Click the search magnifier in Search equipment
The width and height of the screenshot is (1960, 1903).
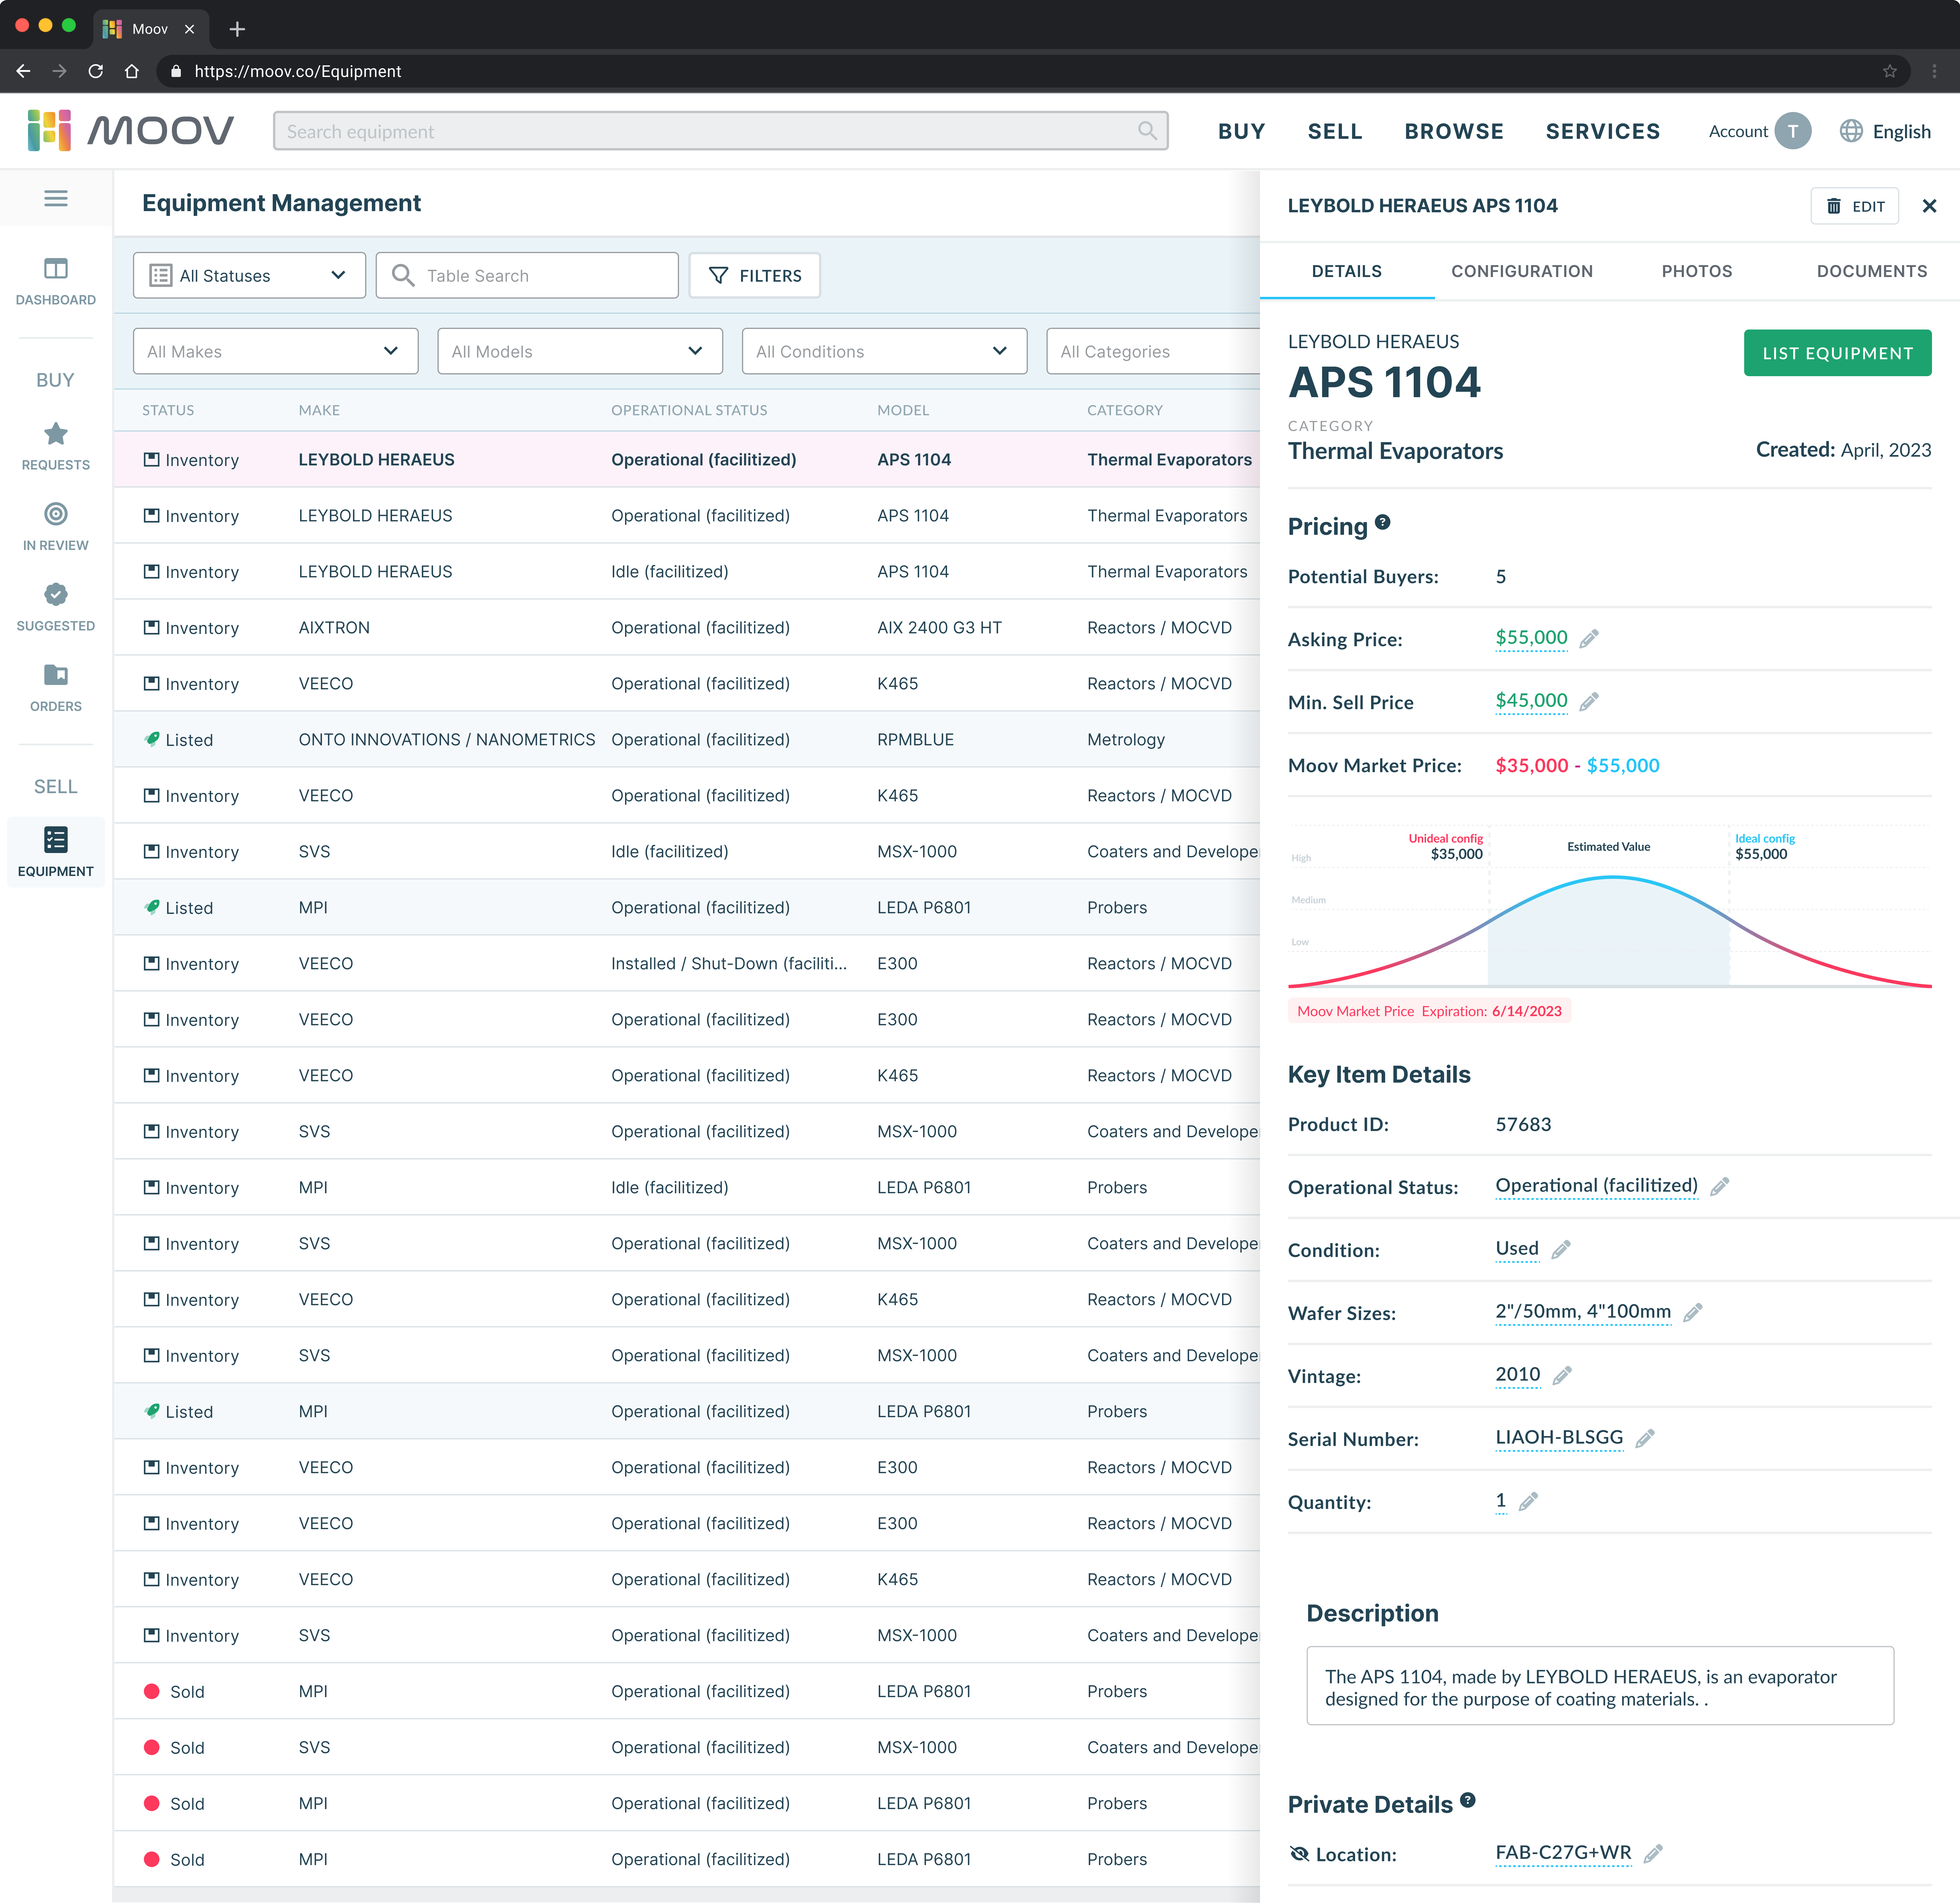click(1147, 131)
